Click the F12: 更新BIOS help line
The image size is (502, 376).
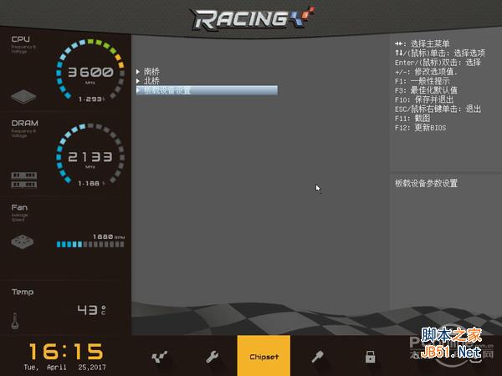point(420,128)
